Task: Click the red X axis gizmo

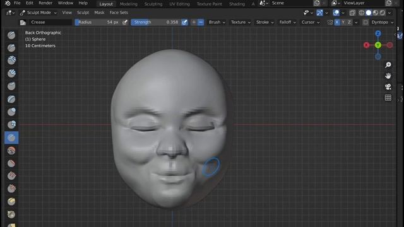Action: tap(366, 45)
